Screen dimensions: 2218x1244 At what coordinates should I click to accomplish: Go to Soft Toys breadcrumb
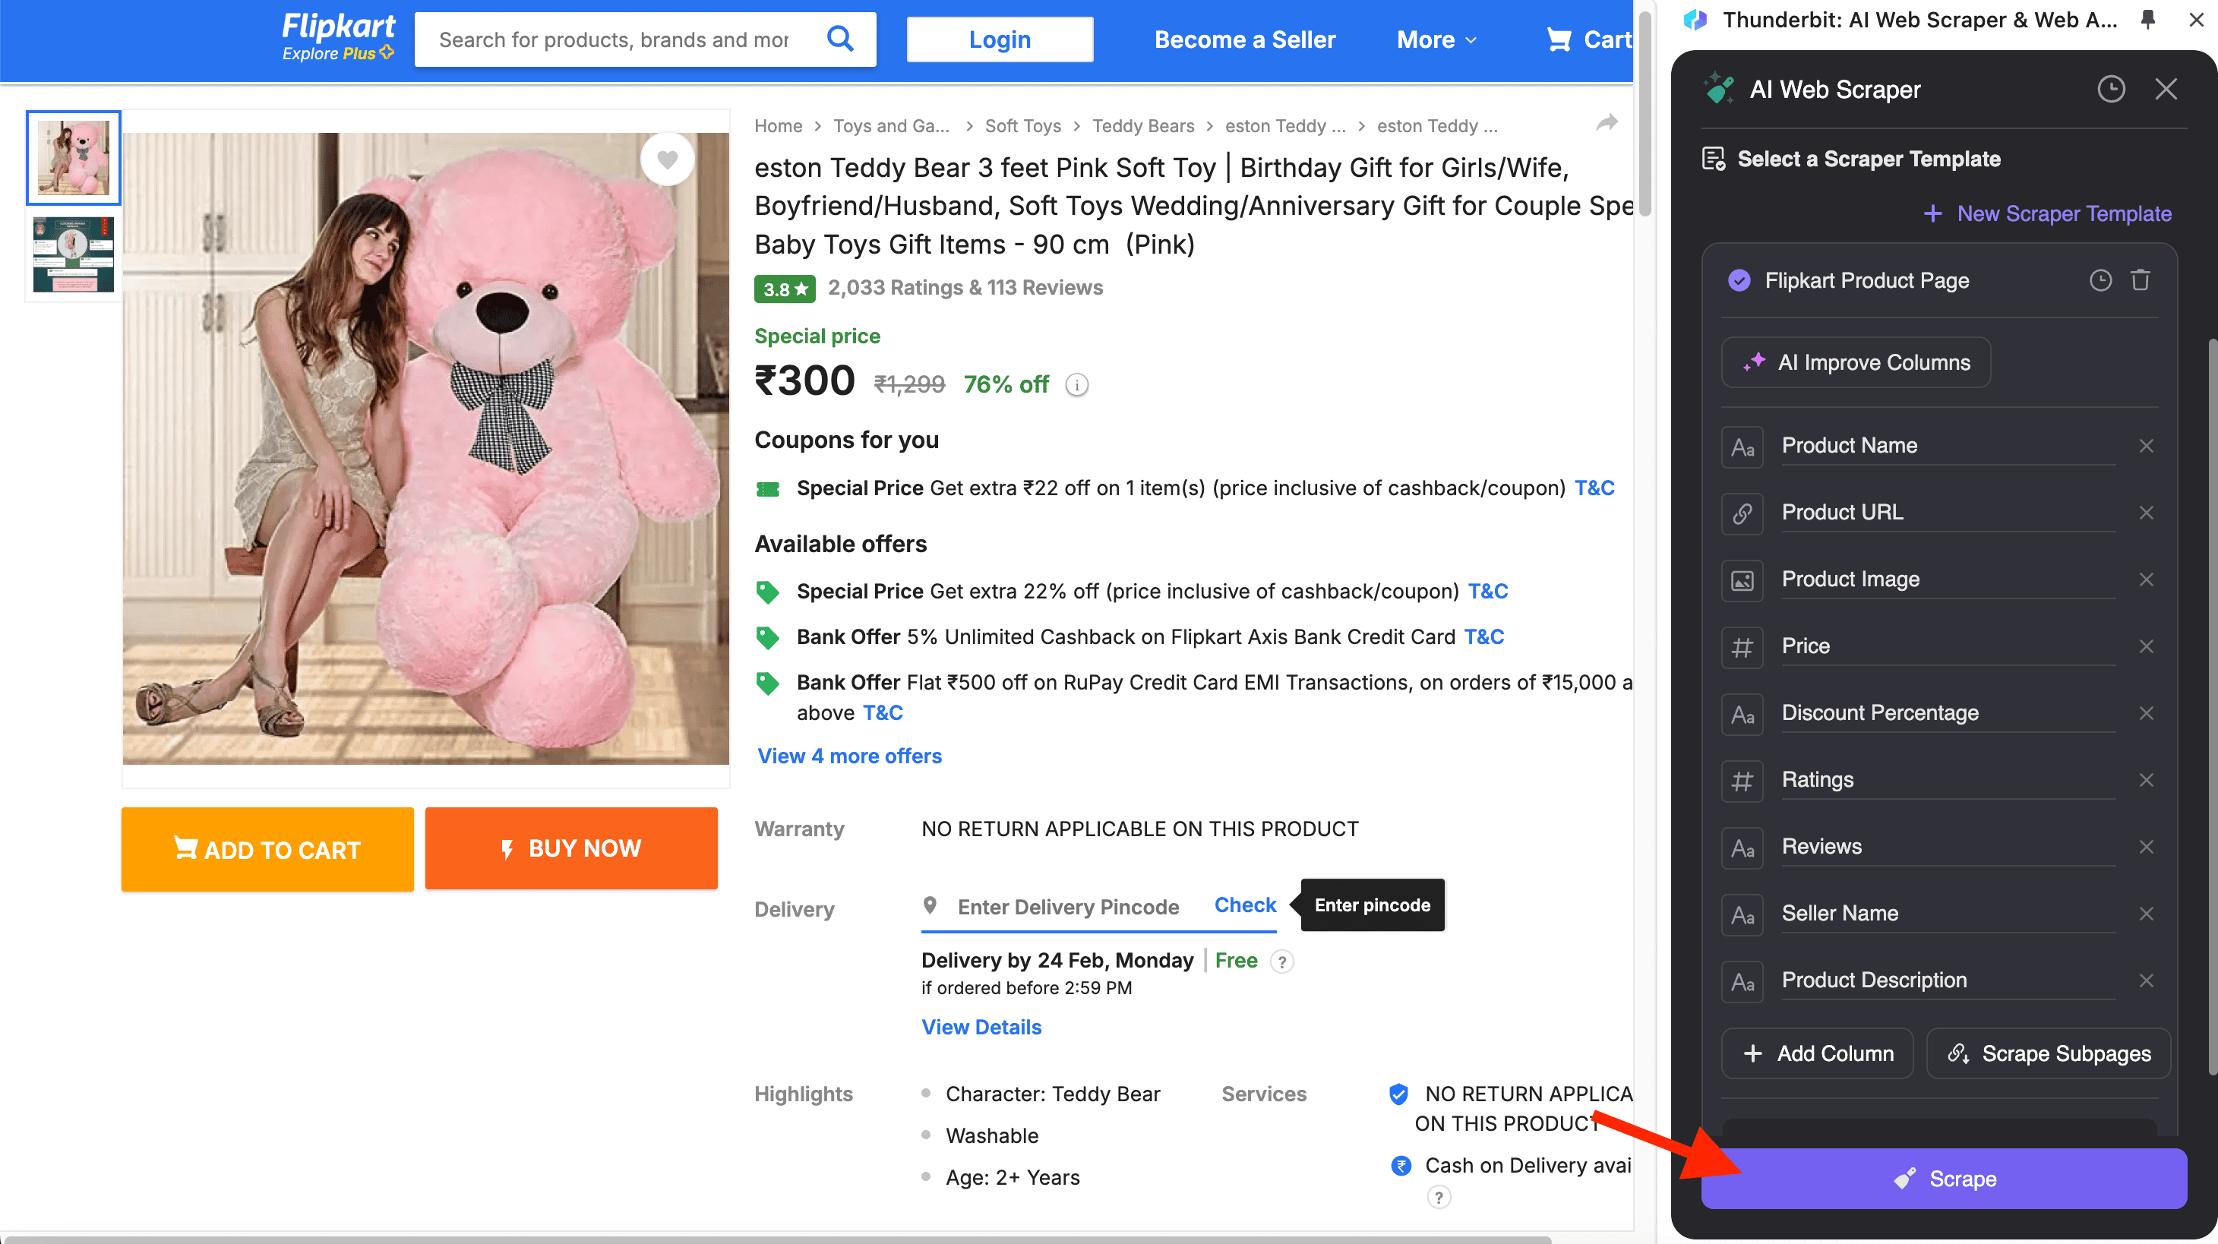(x=1022, y=126)
